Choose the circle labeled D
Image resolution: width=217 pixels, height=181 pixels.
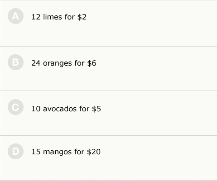15,151
